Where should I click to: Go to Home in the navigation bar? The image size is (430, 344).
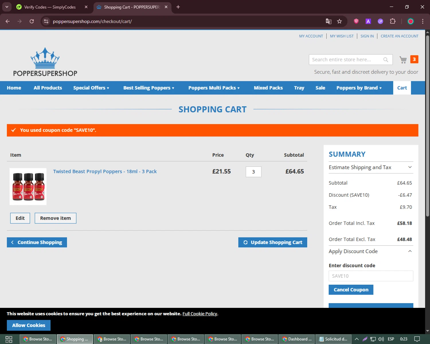pyautogui.click(x=14, y=88)
